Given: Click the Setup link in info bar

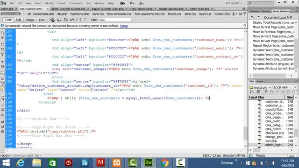Looking at the screenshot, I should [x=124, y=26].
